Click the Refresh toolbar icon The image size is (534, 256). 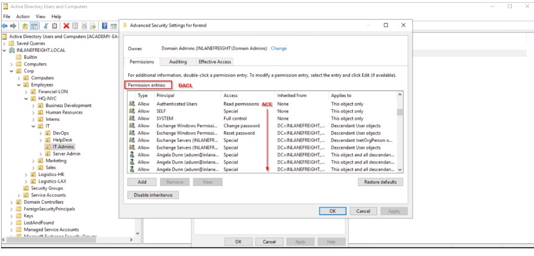pyautogui.click(x=84, y=26)
